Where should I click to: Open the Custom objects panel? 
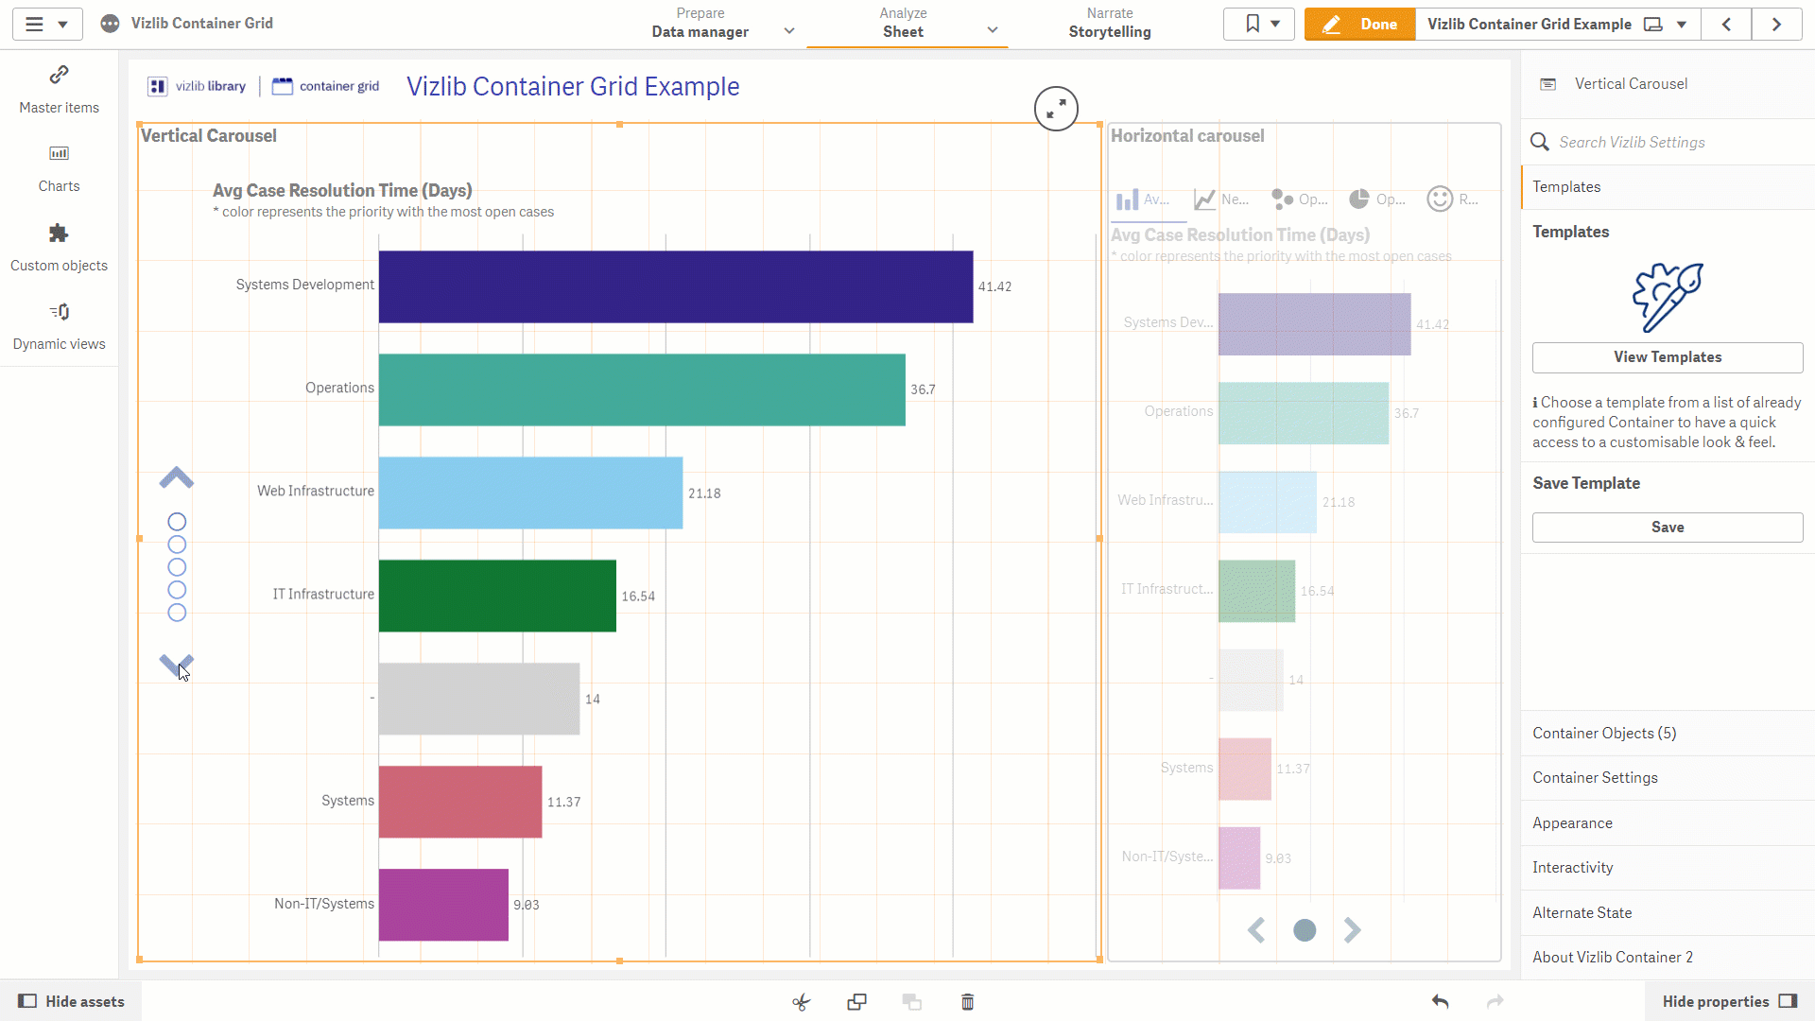(x=59, y=248)
